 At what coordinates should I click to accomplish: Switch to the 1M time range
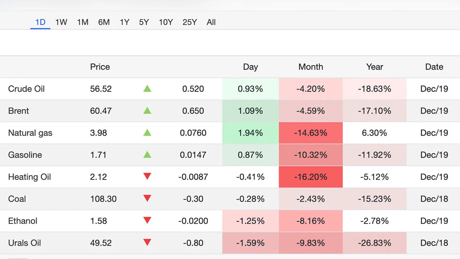83,22
